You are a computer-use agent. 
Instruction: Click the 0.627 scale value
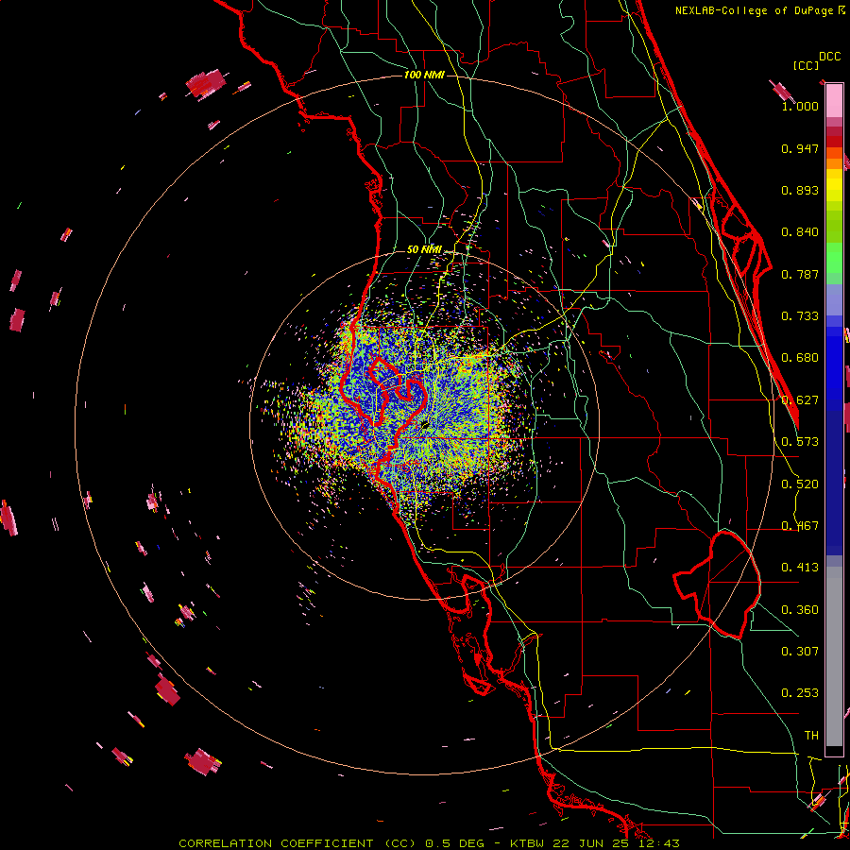pyautogui.click(x=800, y=400)
